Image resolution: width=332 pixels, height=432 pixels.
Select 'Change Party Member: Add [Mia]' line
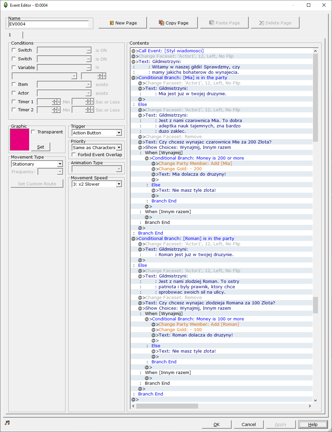tap(222, 164)
